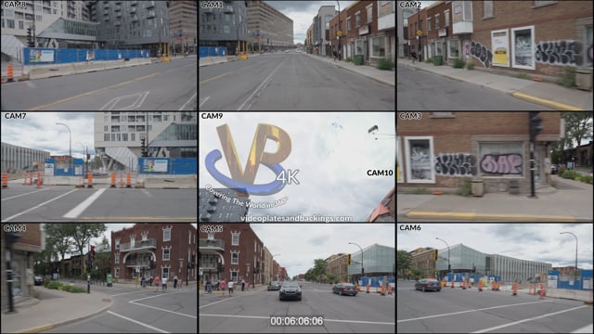Select the CAM1 video panel
594x334 pixels.
297,56
